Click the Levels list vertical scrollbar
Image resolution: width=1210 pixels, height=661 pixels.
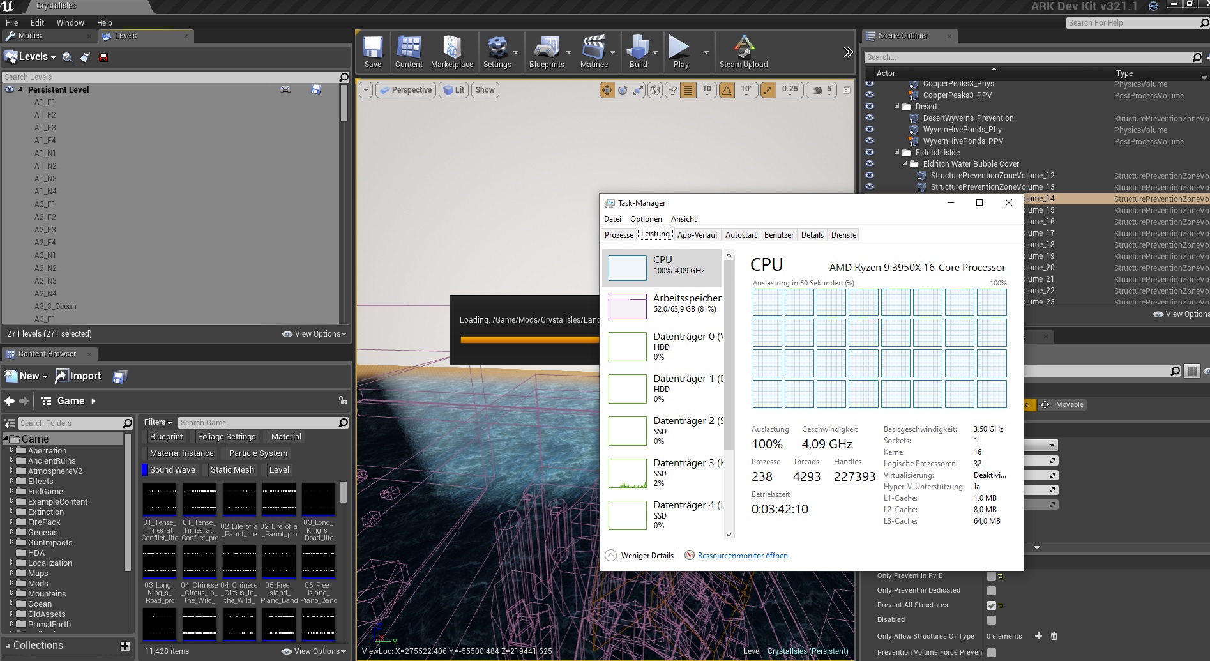coord(344,103)
